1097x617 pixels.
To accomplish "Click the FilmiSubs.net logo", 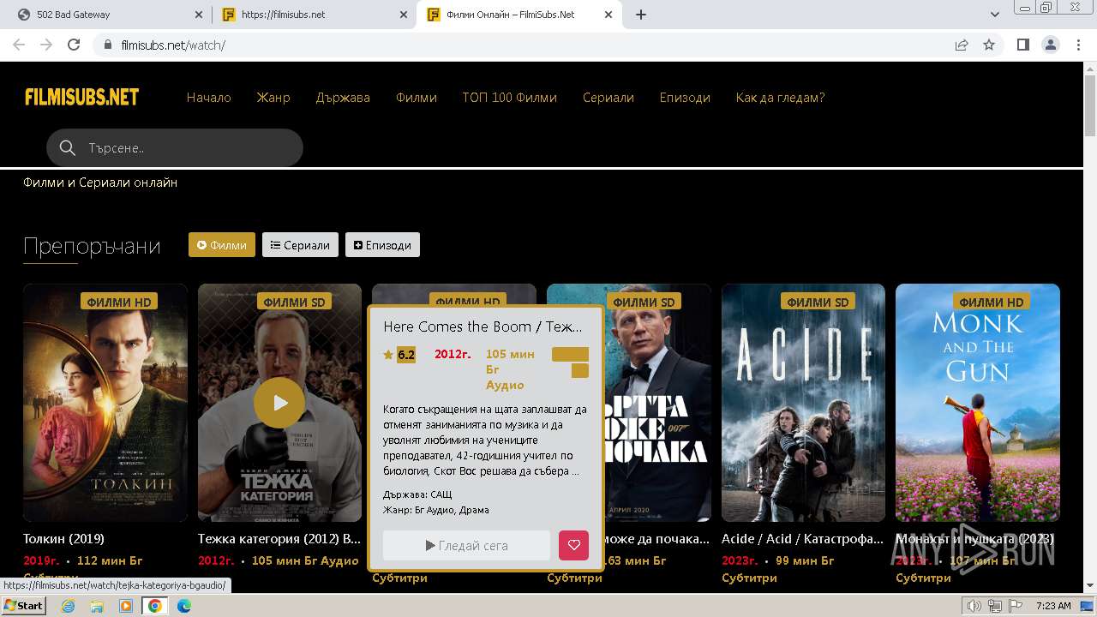I will click(81, 97).
